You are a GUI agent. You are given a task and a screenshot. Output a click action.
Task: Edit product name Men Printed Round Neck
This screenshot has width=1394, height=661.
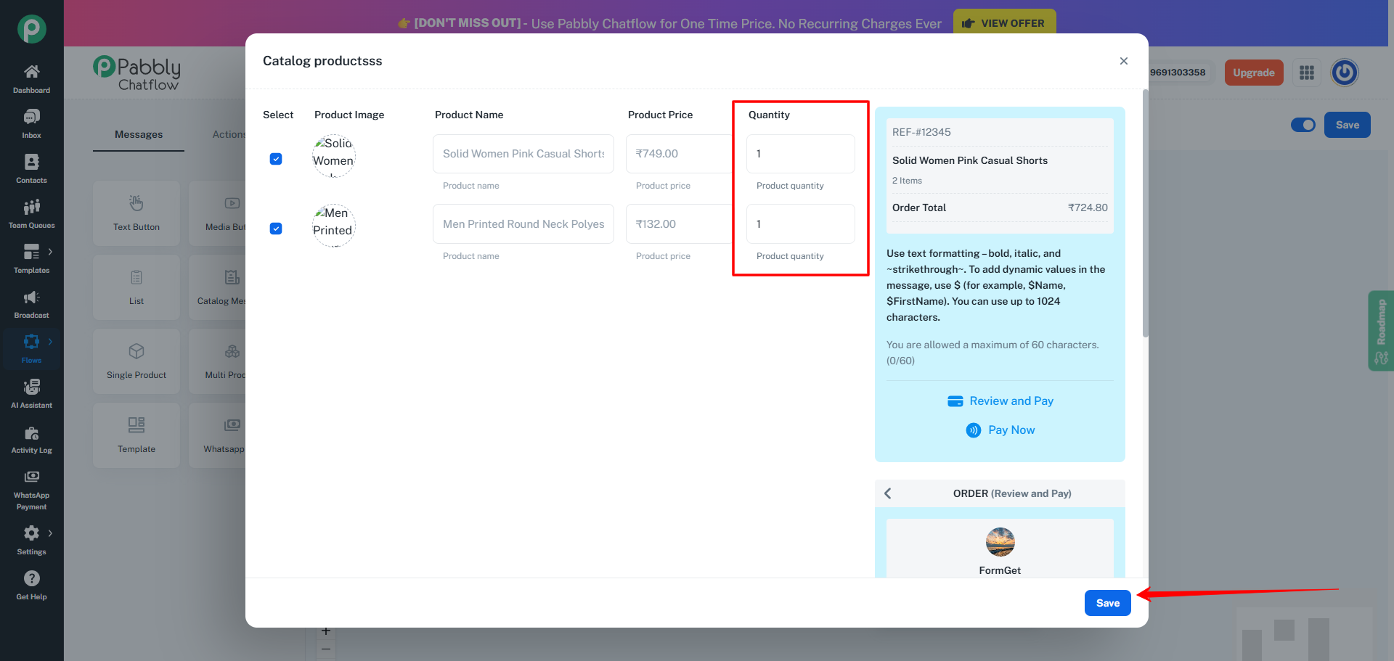coord(523,224)
